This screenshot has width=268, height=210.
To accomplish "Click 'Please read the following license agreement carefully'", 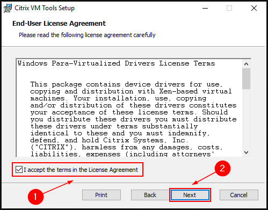I will 87,35.
